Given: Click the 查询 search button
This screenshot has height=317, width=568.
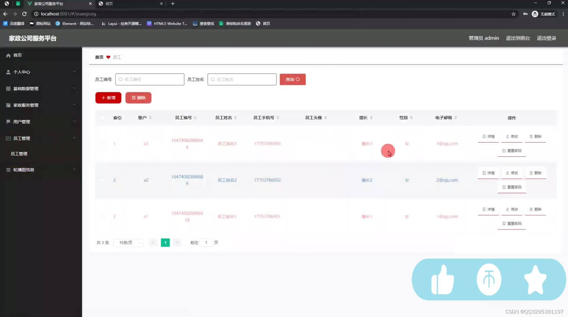Looking at the screenshot, I should pos(293,79).
